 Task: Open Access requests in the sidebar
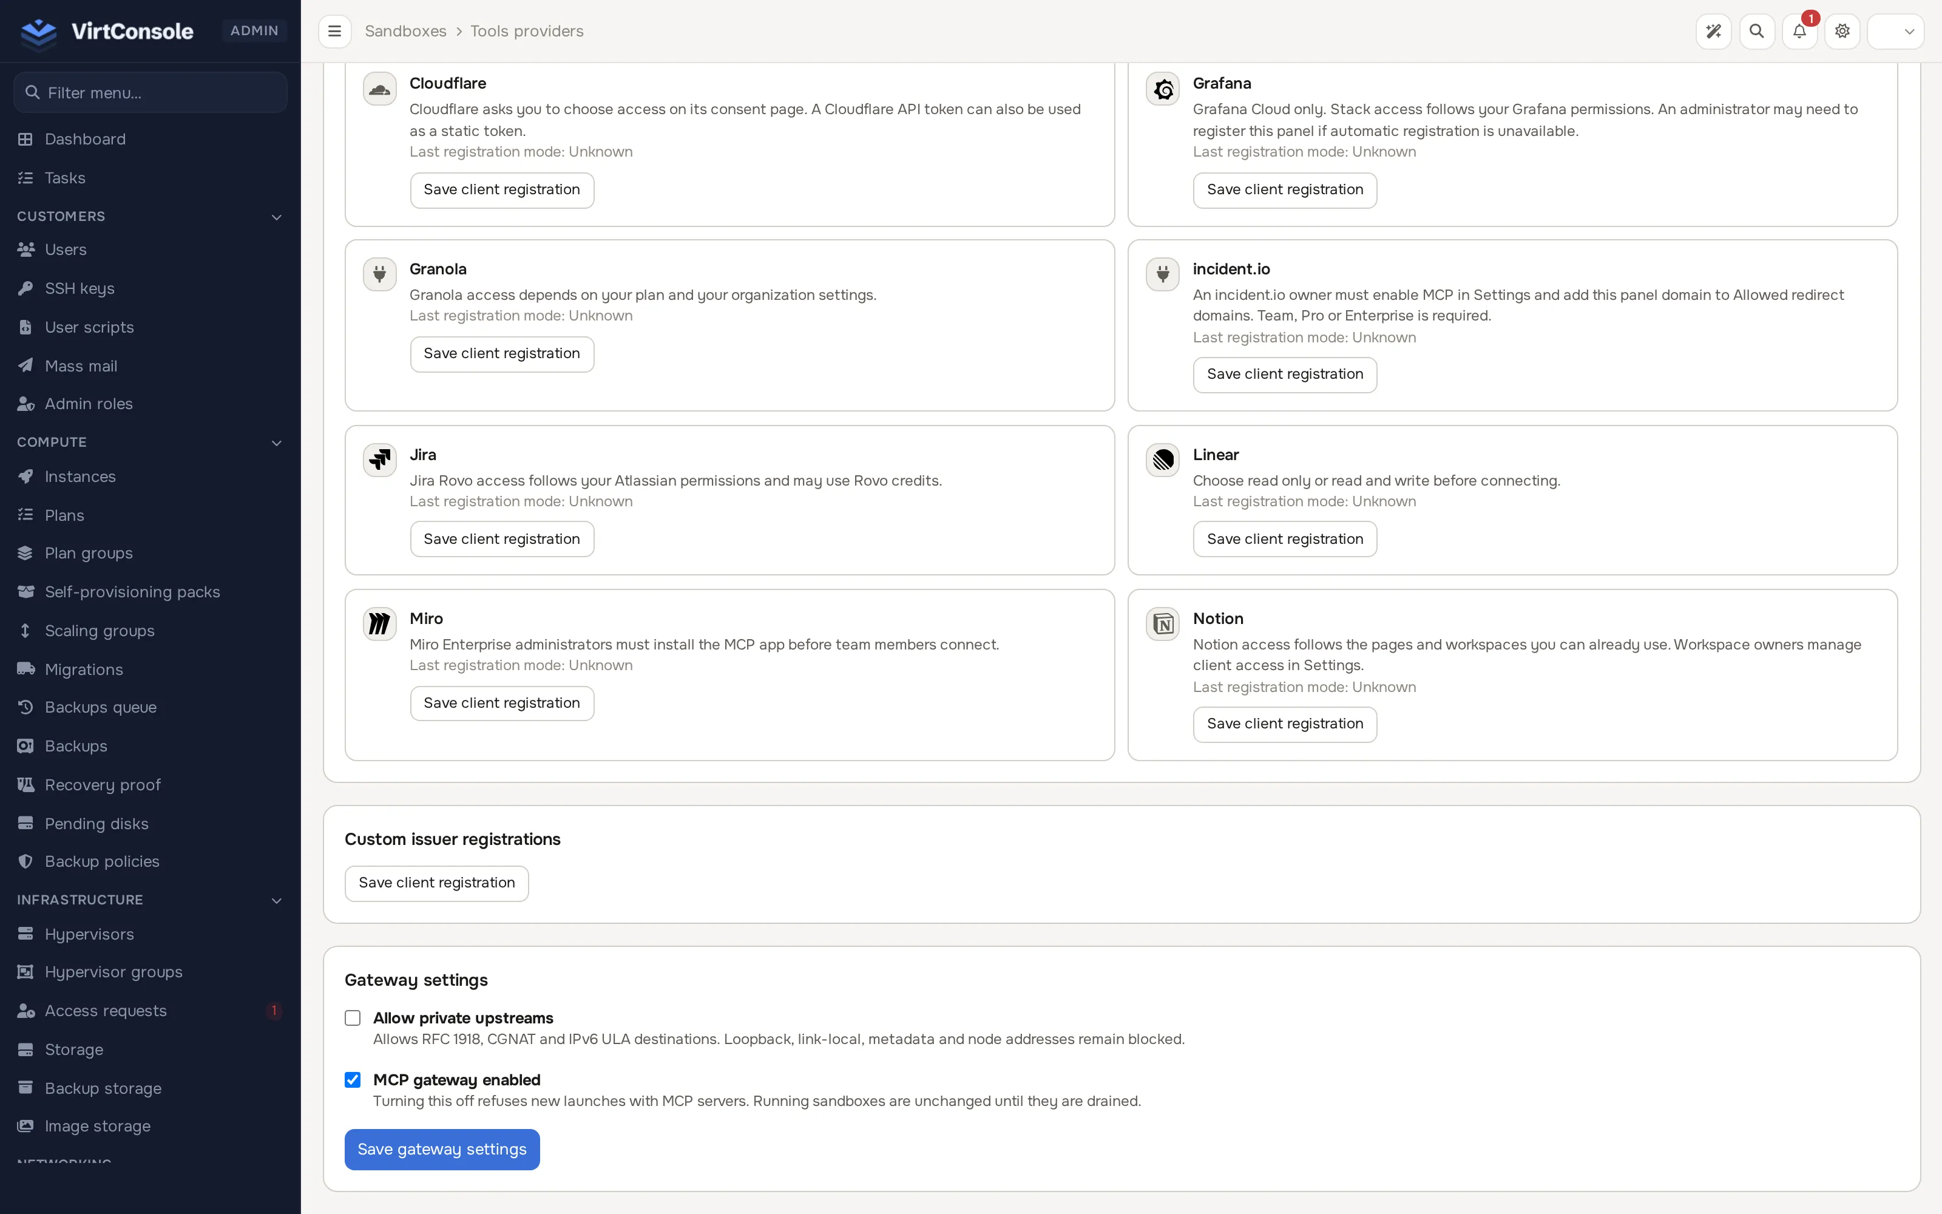tap(150, 1011)
